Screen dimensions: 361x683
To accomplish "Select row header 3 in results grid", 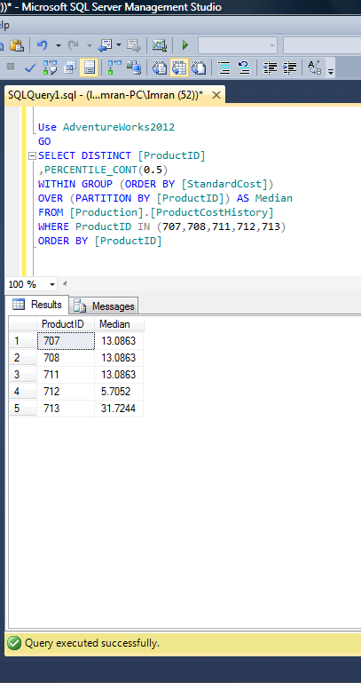I will [x=23, y=375].
